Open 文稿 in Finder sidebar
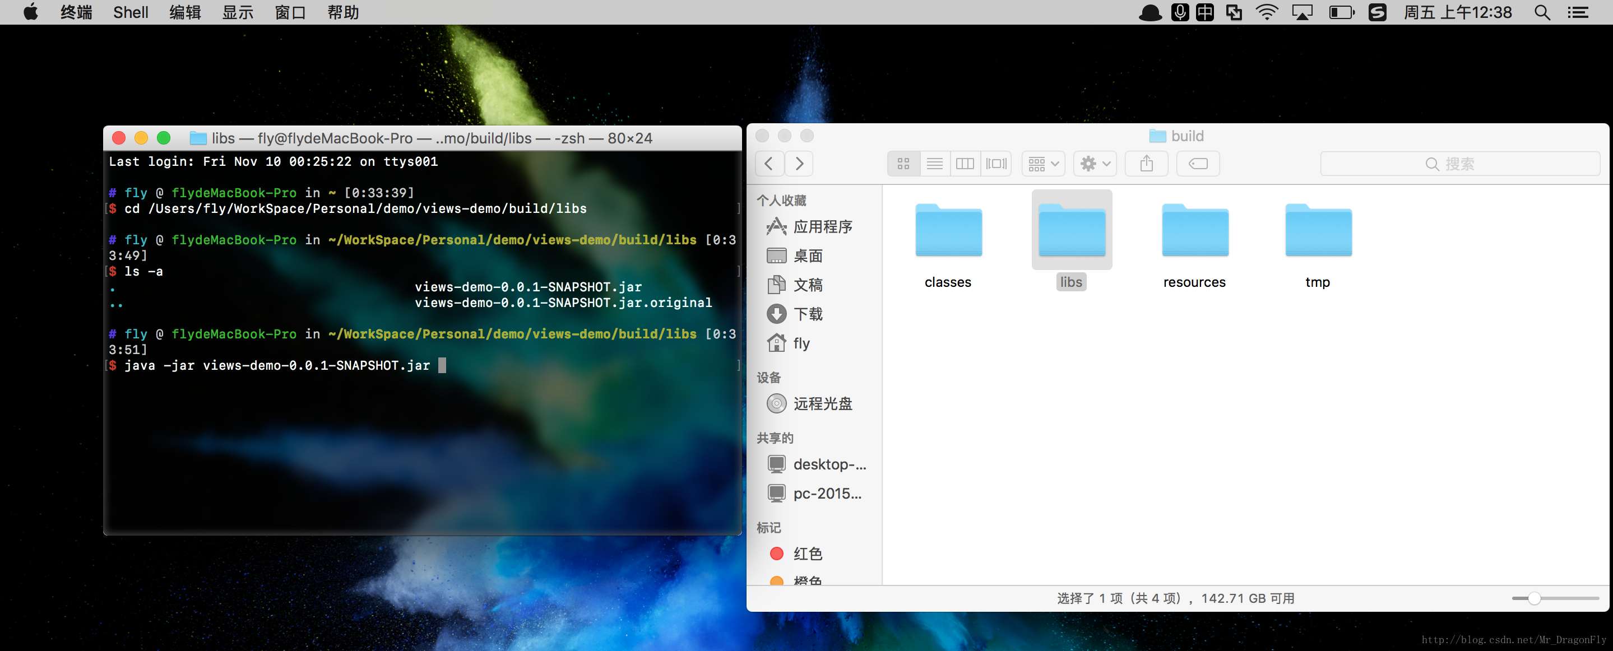The image size is (1613, 651). [814, 285]
